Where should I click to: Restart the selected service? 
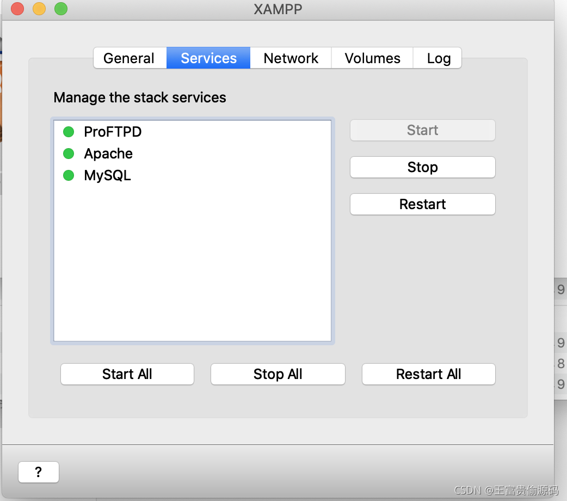click(x=422, y=204)
